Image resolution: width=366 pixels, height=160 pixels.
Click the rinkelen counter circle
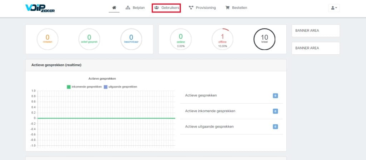pyautogui.click(x=48, y=39)
